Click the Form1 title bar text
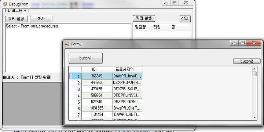 [x=76, y=44]
